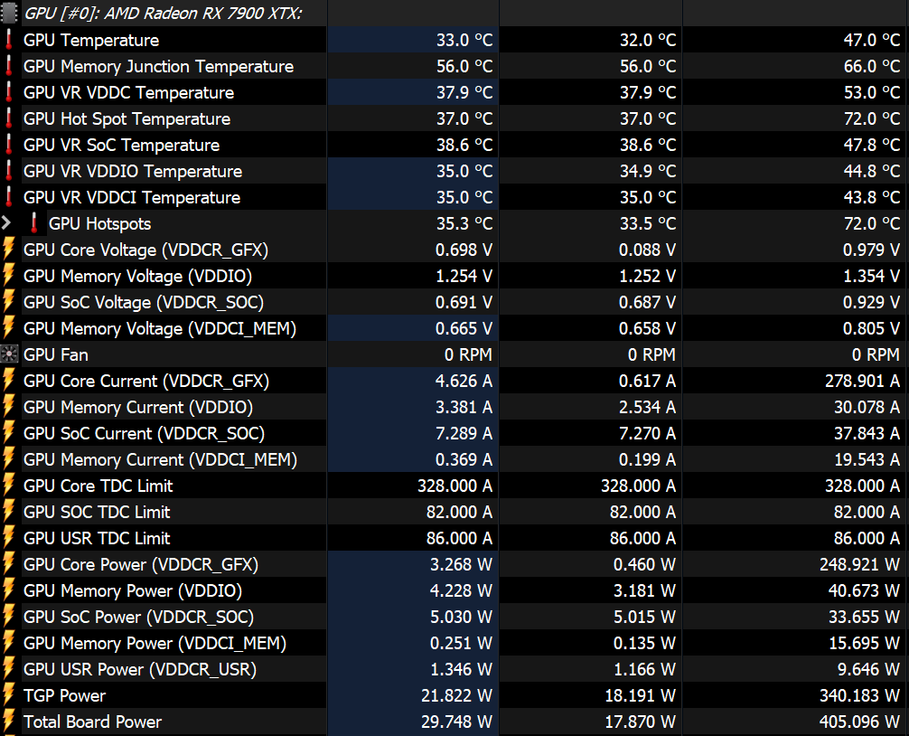
Task: Select the GPU Hotspots label
Action: tap(99, 223)
